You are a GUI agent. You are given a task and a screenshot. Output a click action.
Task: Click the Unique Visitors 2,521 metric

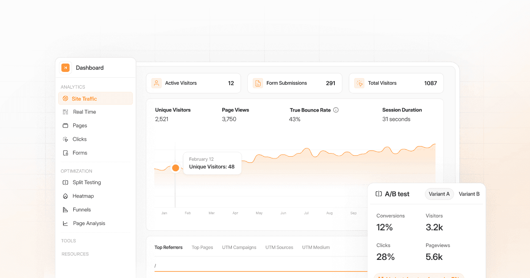pyautogui.click(x=173, y=114)
